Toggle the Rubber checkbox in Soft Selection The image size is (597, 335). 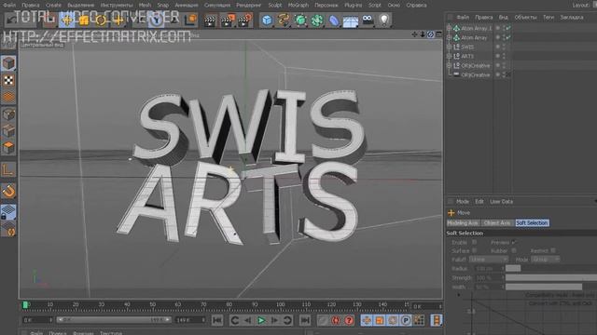pos(514,250)
